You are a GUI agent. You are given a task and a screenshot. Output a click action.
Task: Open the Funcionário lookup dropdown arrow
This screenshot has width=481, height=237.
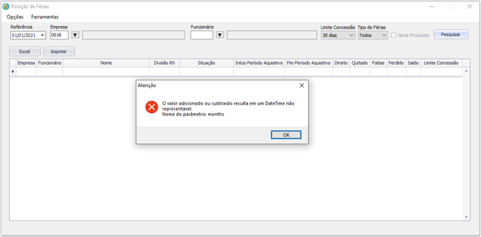point(220,35)
